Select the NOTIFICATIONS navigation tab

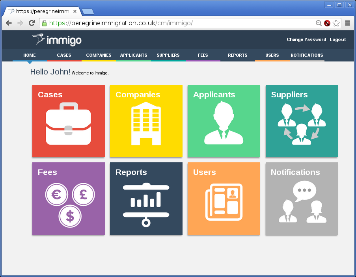pos(307,55)
